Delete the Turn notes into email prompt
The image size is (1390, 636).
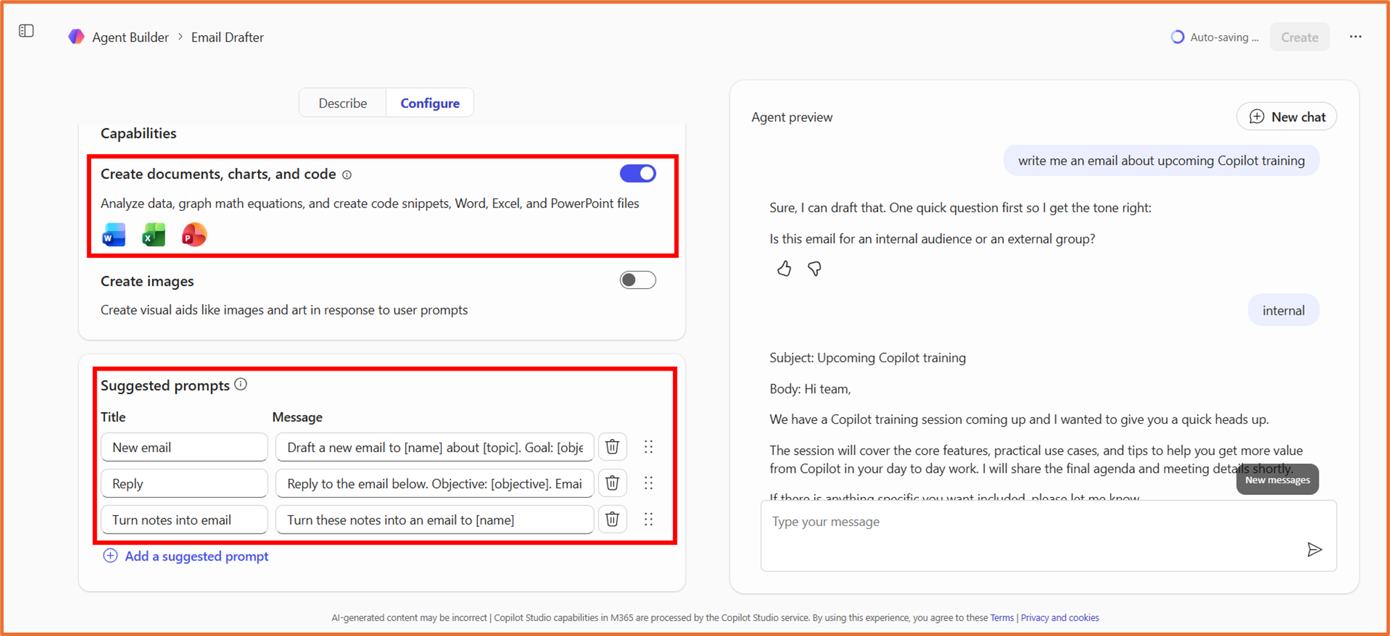[612, 519]
